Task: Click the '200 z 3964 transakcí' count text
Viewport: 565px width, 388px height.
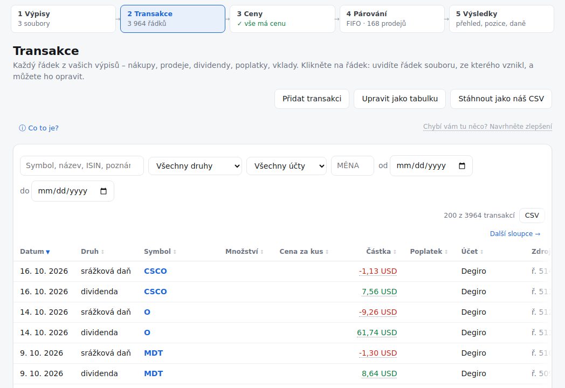Action: pos(479,216)
